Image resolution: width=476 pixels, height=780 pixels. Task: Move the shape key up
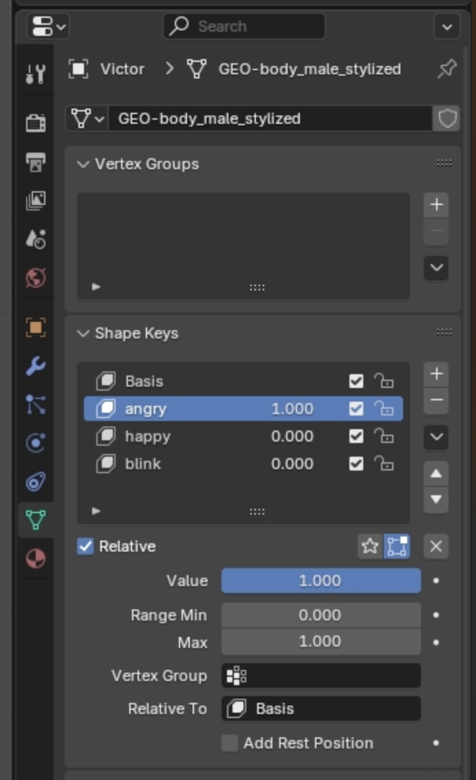coord(436,473)
